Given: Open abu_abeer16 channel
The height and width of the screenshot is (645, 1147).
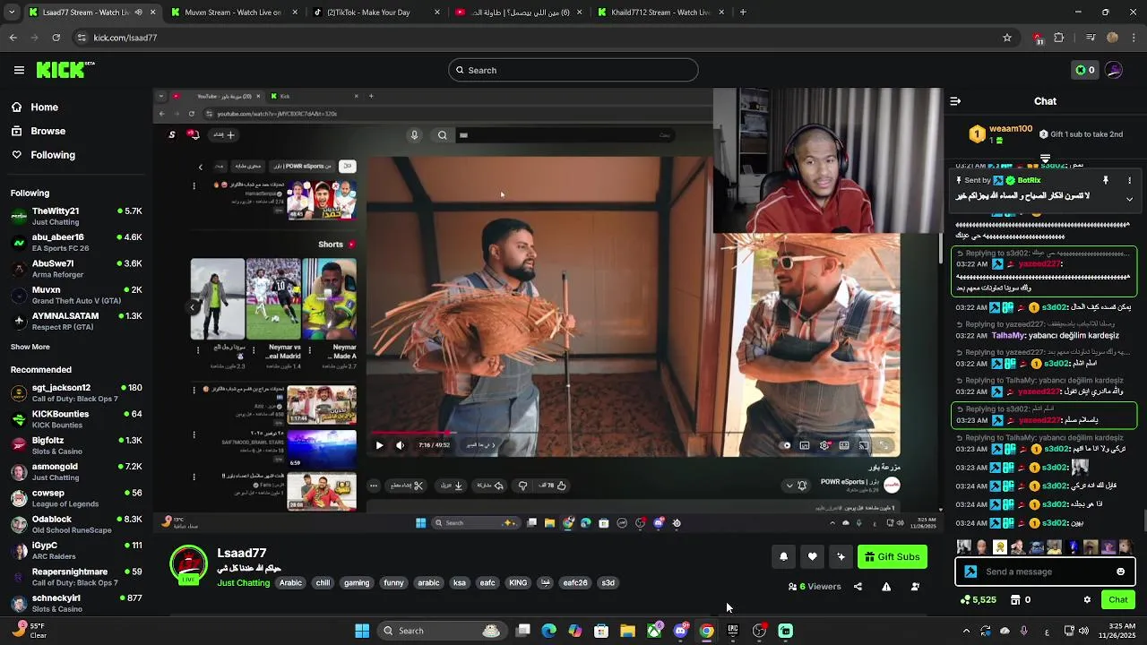Looking at the screenshot, I should (76, 243).
